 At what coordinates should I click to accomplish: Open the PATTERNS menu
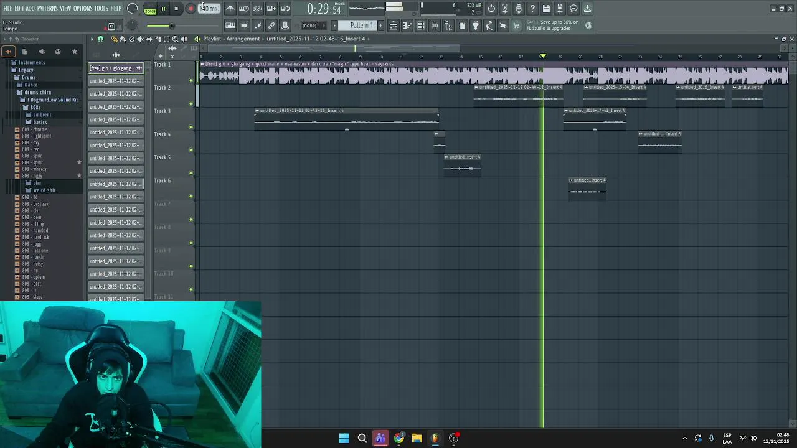47,8
